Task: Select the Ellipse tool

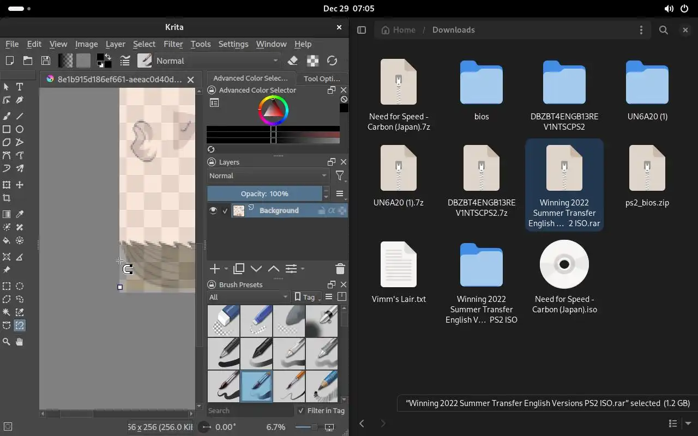Action: pos(20,129)
